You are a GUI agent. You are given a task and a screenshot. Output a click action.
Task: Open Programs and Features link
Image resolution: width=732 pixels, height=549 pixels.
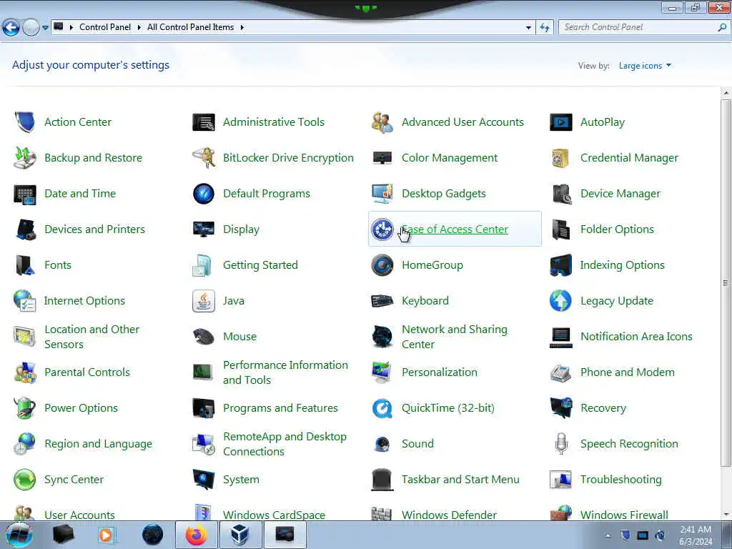[280, 408]
